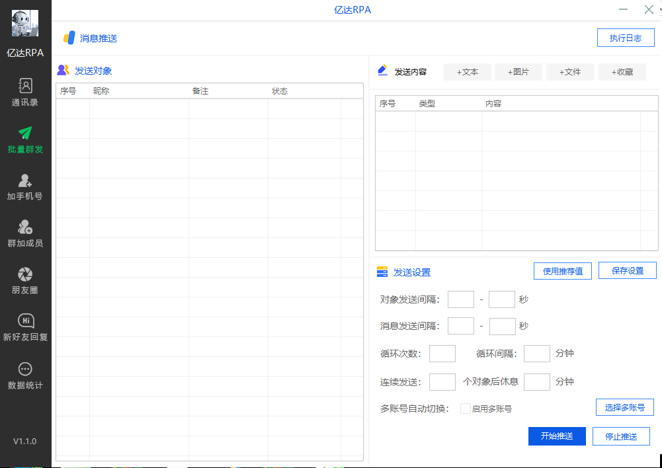Viewport: 662px width, 468px height.
Task: Click the 选择多账号 button
Action: tap(625, 407)
